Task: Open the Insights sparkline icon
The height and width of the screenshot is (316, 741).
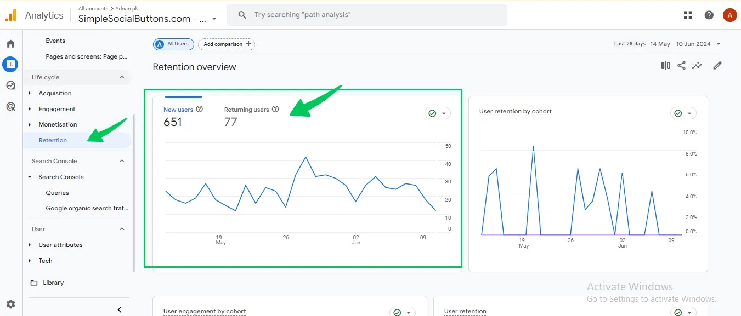Action: click(697, 66)
